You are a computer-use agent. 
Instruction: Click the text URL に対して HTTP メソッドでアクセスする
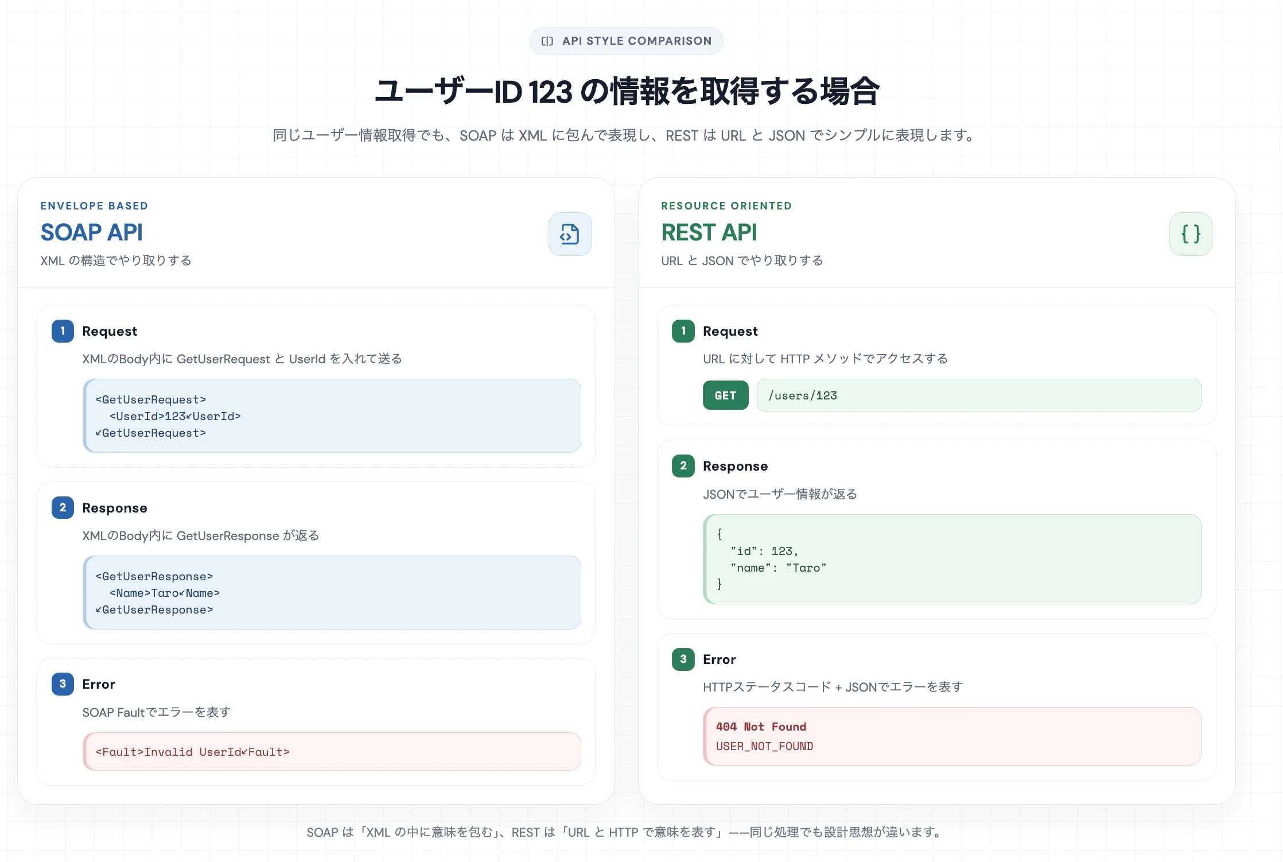(x=826, y=359)
